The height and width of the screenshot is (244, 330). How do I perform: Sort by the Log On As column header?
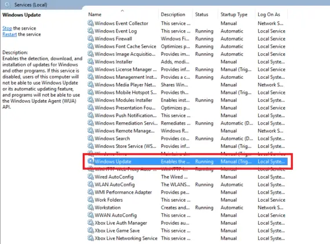pyautogui.click(x=269, y=14)
